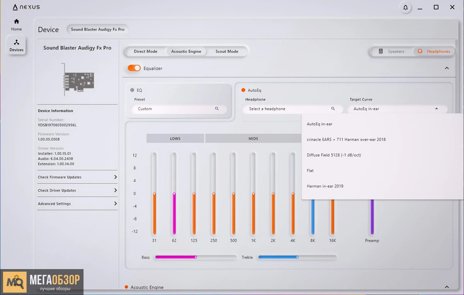This screenshot has width=464, height=295.
Task: Expand Check Firmware Updates
Action: click(77, 177)
